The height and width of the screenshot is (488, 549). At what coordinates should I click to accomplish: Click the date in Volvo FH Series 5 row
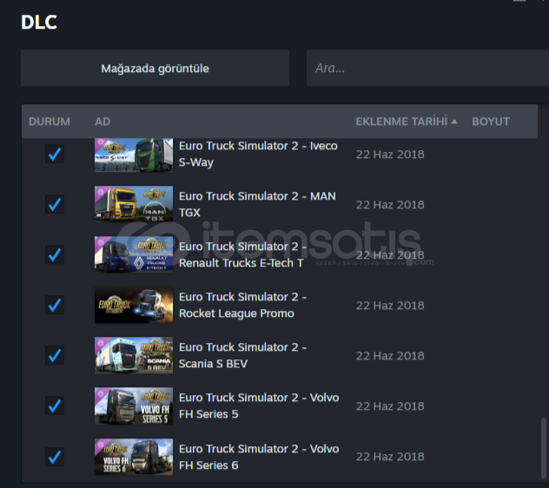click(390, 406)
